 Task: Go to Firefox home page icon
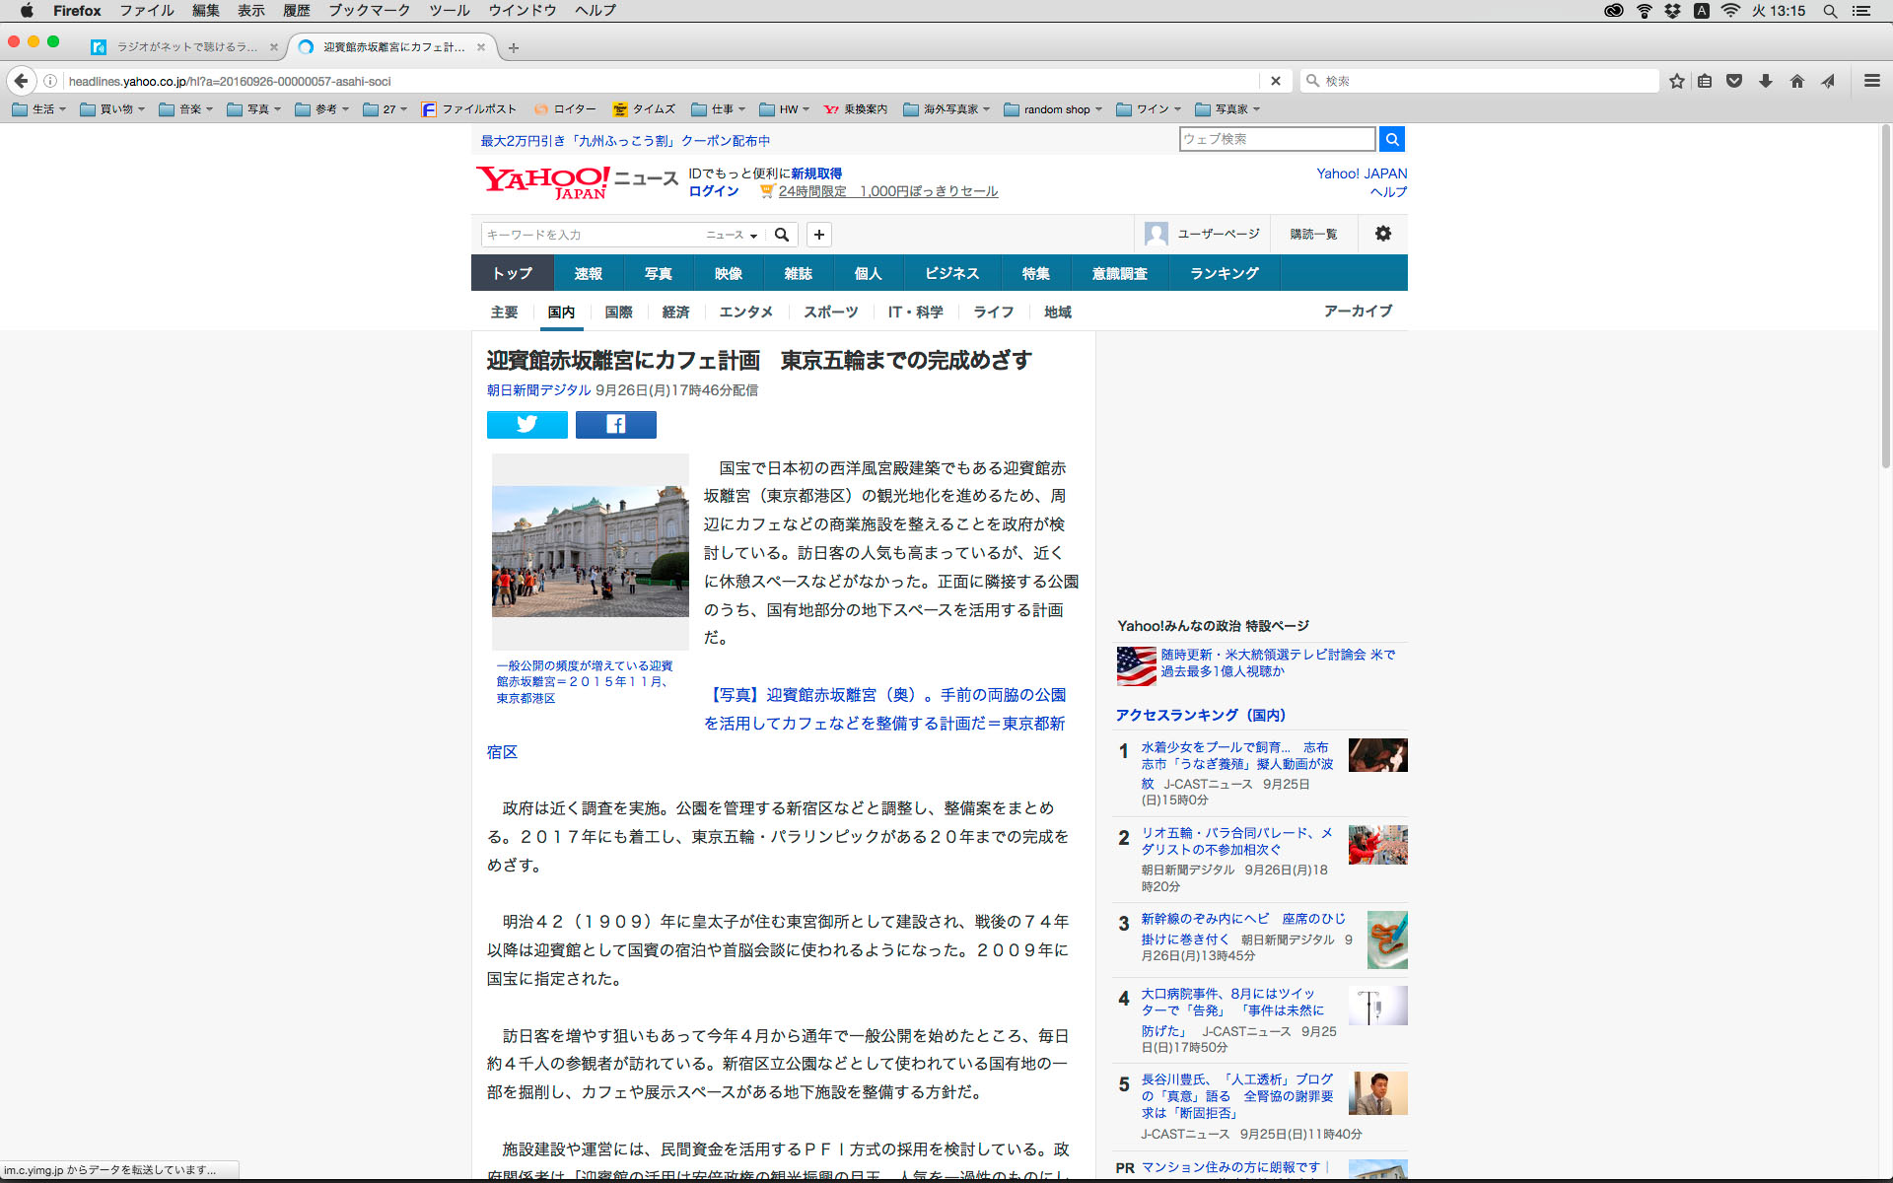coord(1796,81)
